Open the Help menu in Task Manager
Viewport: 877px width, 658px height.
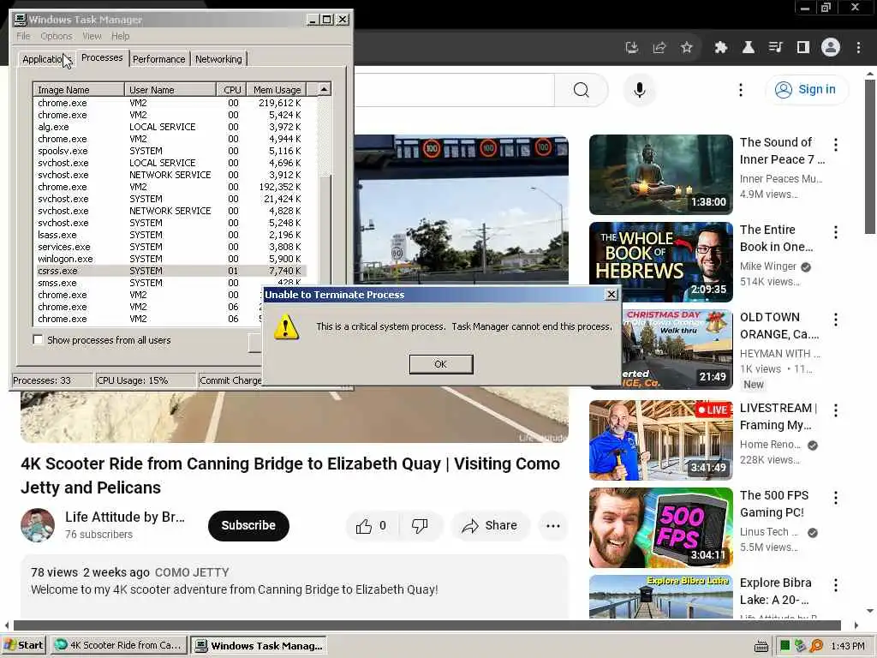[x=120, y=36]
